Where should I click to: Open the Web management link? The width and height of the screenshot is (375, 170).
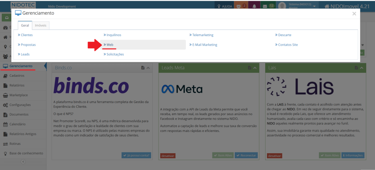tap(110, 45)
